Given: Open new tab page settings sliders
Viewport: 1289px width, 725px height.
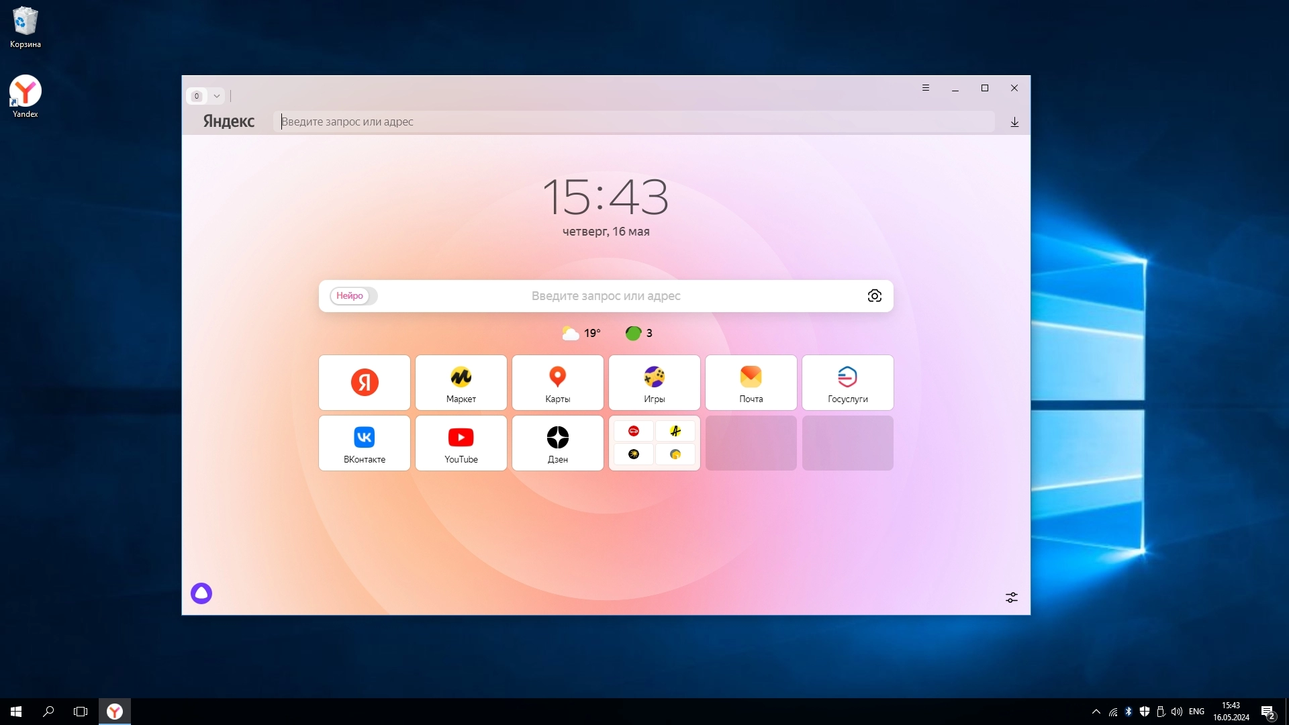Looking at the screenshot, I should point(1011,597).
